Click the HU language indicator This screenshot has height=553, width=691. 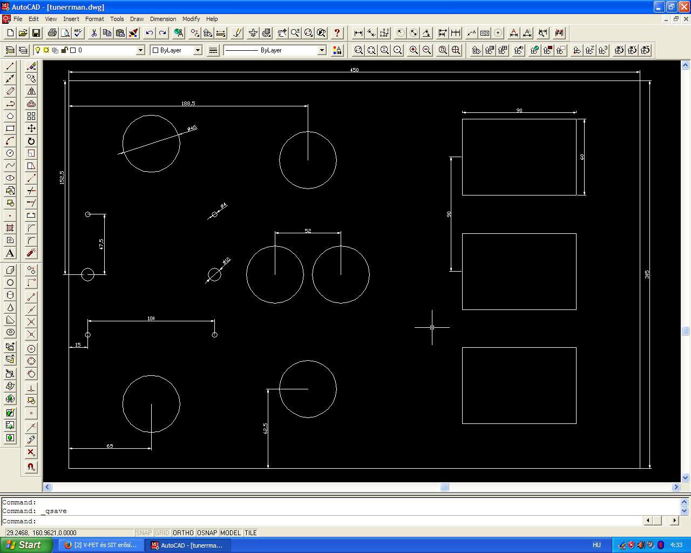(x=597, y=545)
